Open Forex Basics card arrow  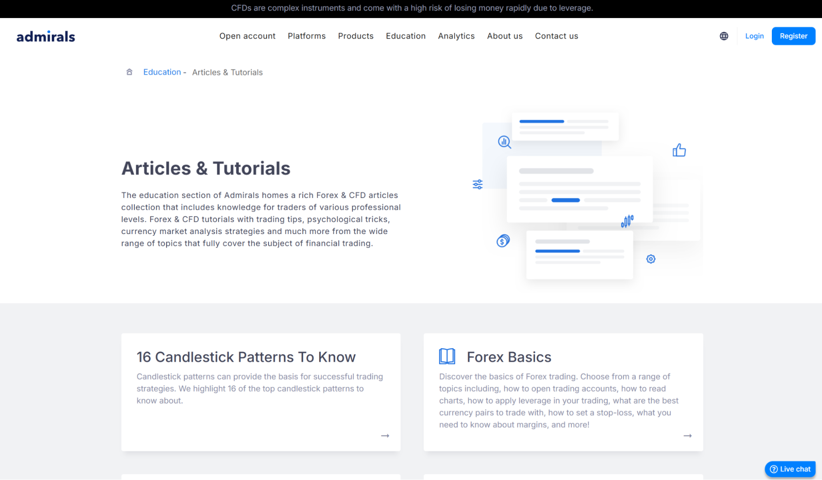pos(687,436)
